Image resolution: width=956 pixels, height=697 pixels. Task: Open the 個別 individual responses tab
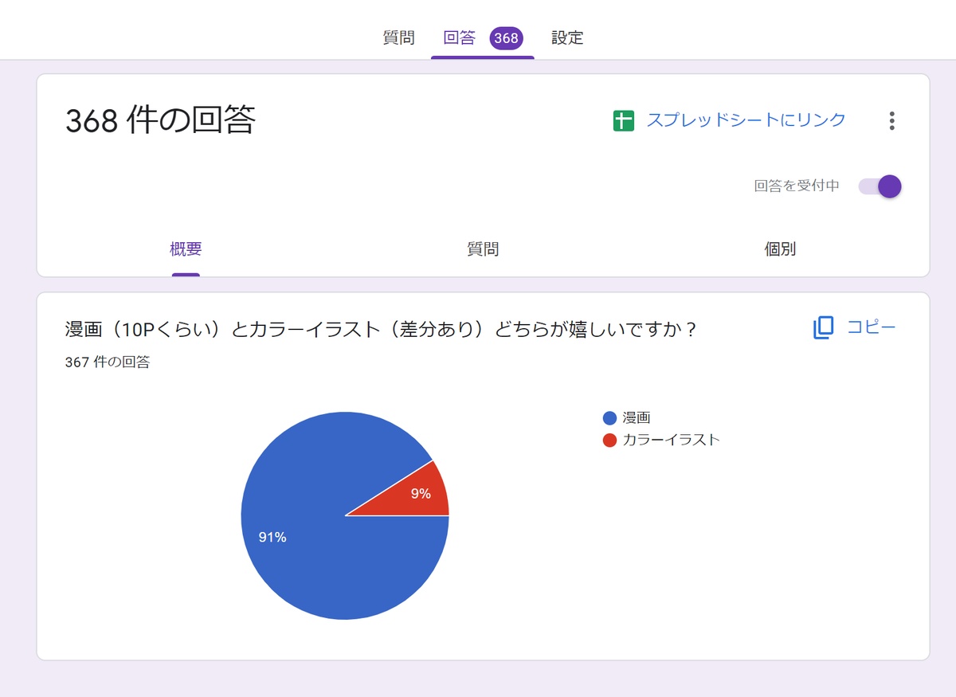(780, 249)
